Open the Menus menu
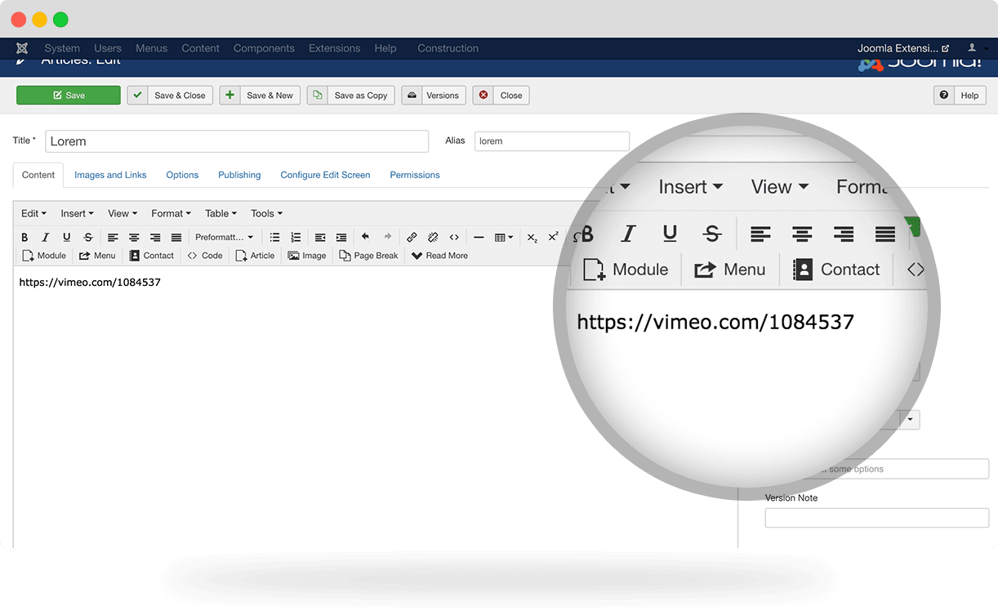Image resolution: width=998 pixels, height=611 pixels. 151,48
